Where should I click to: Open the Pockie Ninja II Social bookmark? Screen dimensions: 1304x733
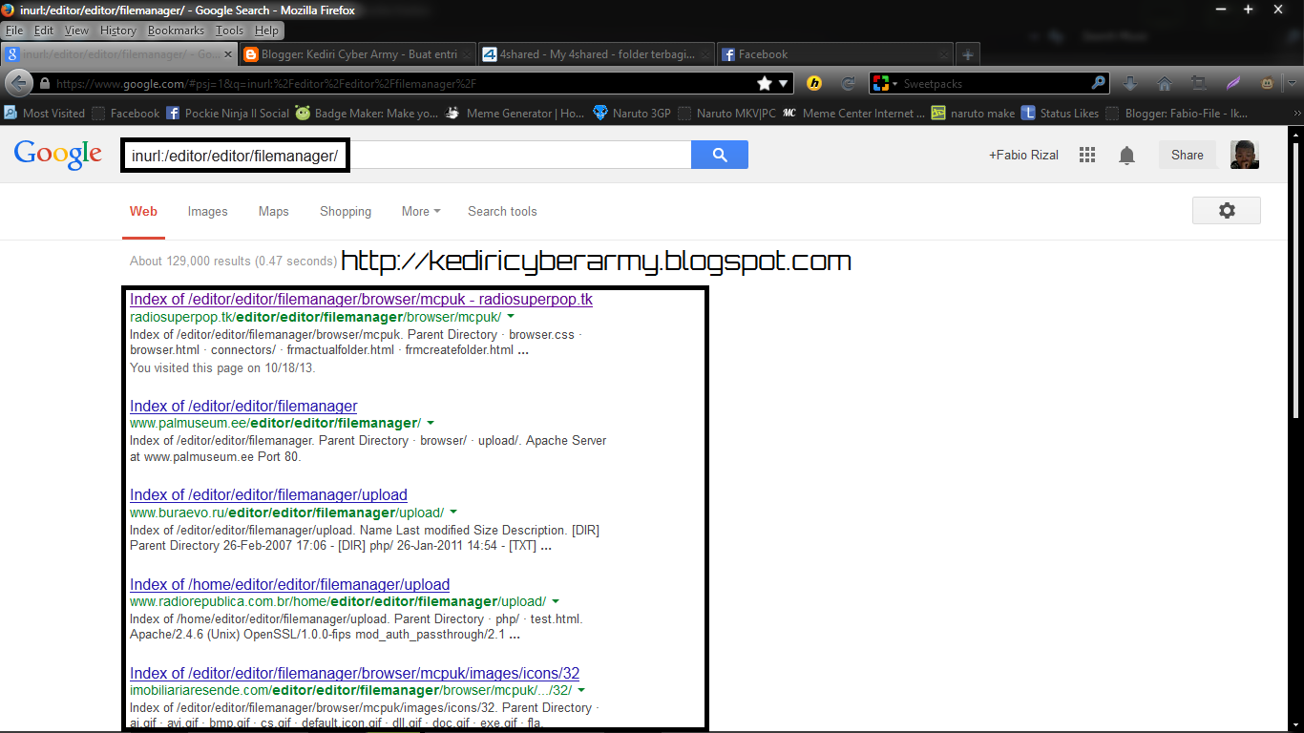[227, 113]
